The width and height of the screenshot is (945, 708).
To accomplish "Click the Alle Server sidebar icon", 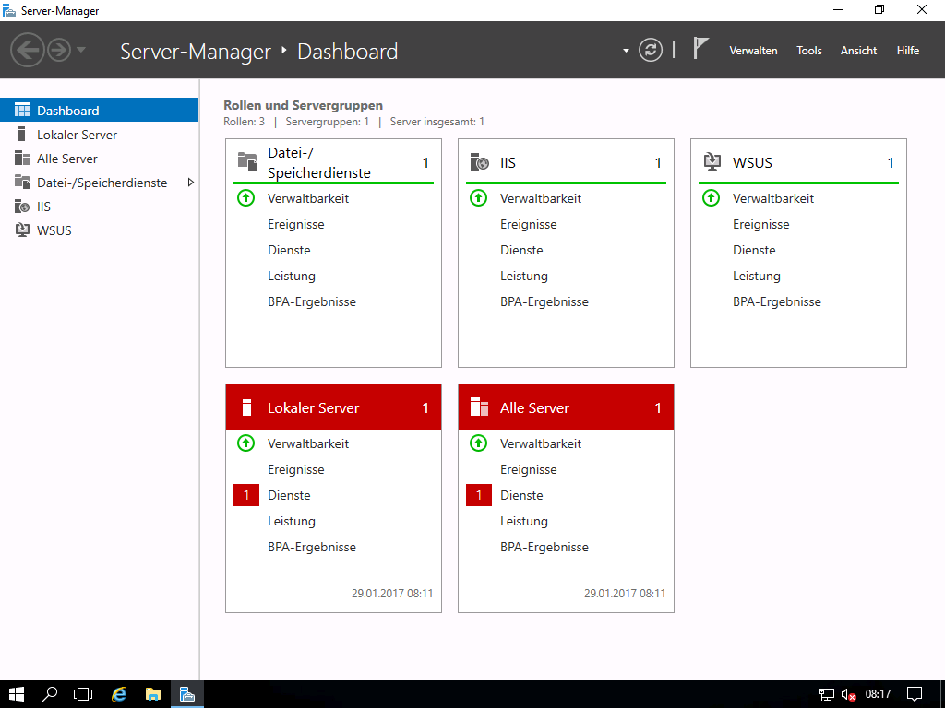I will (22, 158).
